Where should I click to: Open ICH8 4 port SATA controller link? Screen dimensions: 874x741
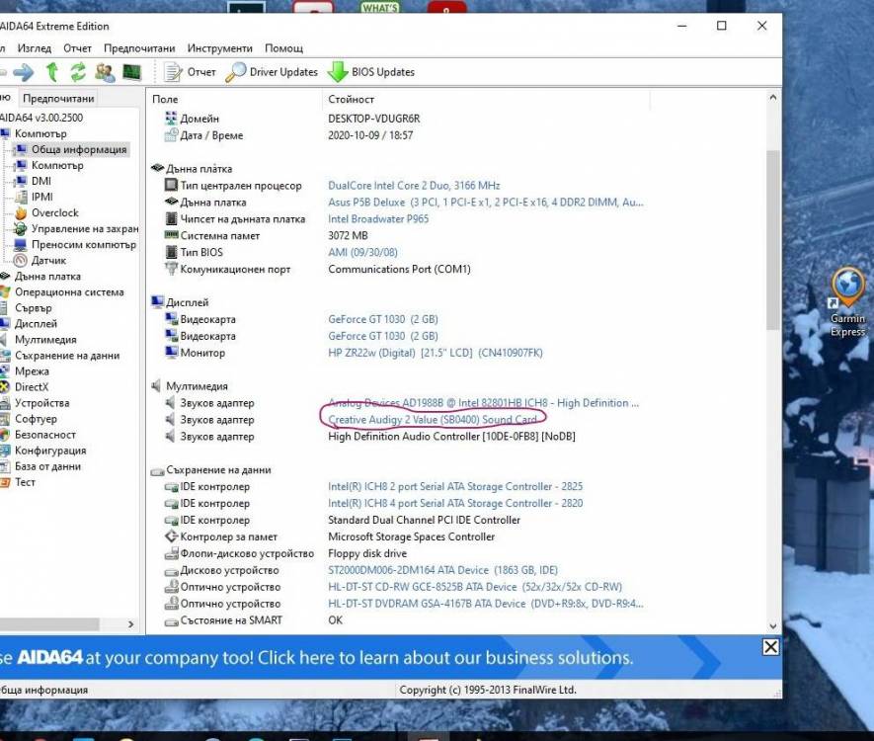click(x=455, y=504)
